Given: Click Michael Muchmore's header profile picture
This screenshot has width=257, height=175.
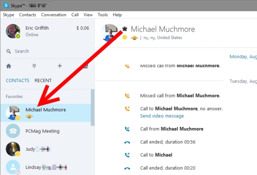Looking at the screenshot, I should click(x=110, y=32).
